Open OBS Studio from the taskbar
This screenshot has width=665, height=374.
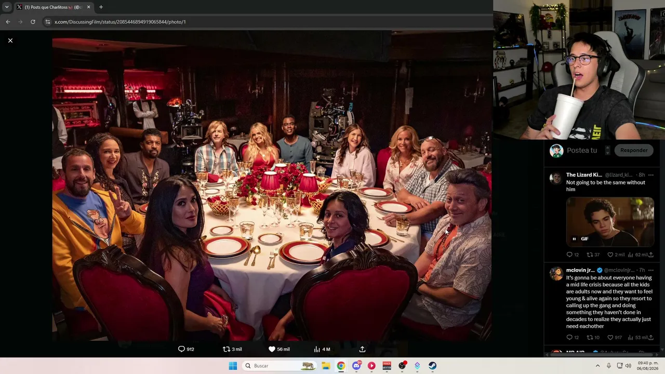coord(402,366)
